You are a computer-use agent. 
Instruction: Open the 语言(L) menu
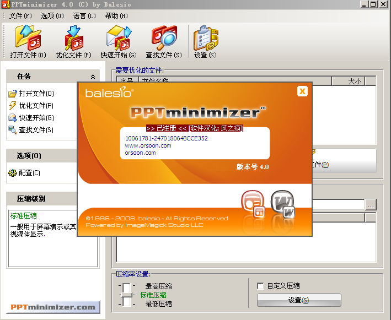84,16
